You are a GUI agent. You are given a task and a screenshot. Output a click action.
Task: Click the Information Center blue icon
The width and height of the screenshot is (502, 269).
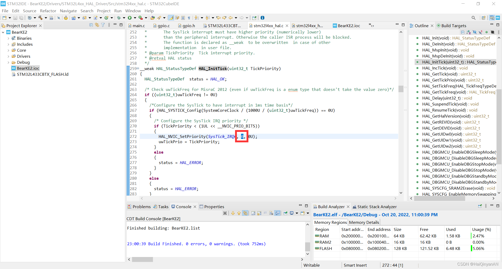pyautogui.click(x=263, y=18)
